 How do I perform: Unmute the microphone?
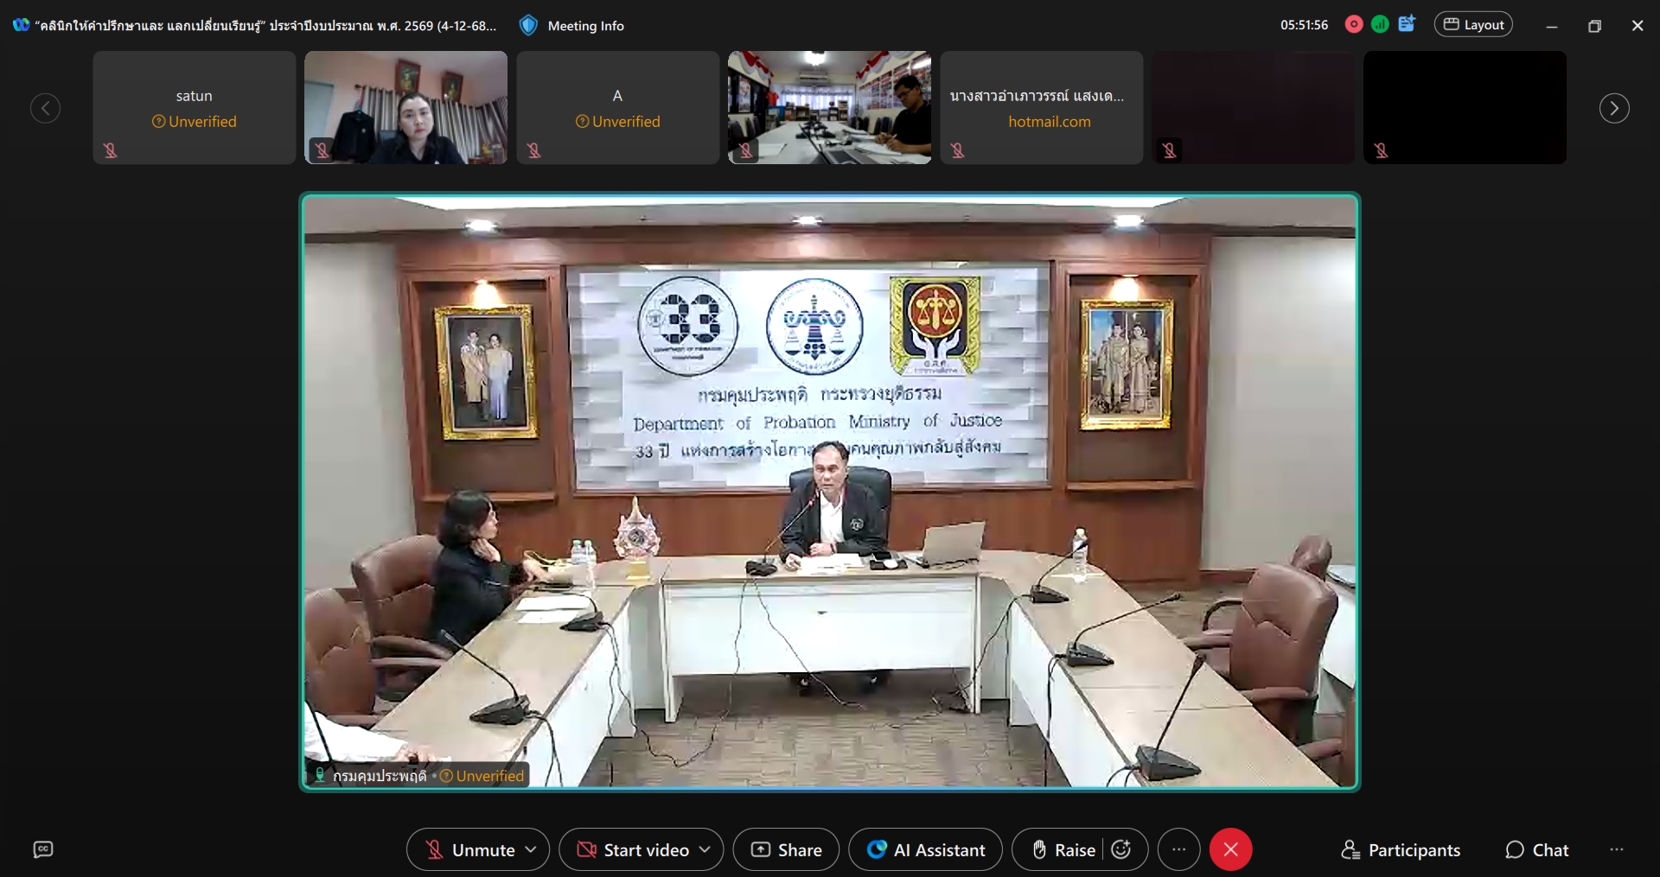coord(471,850)
